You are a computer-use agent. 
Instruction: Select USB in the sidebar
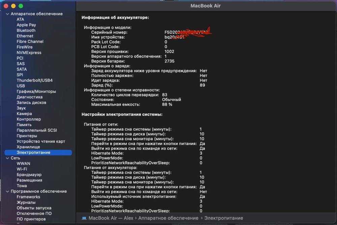21,86
